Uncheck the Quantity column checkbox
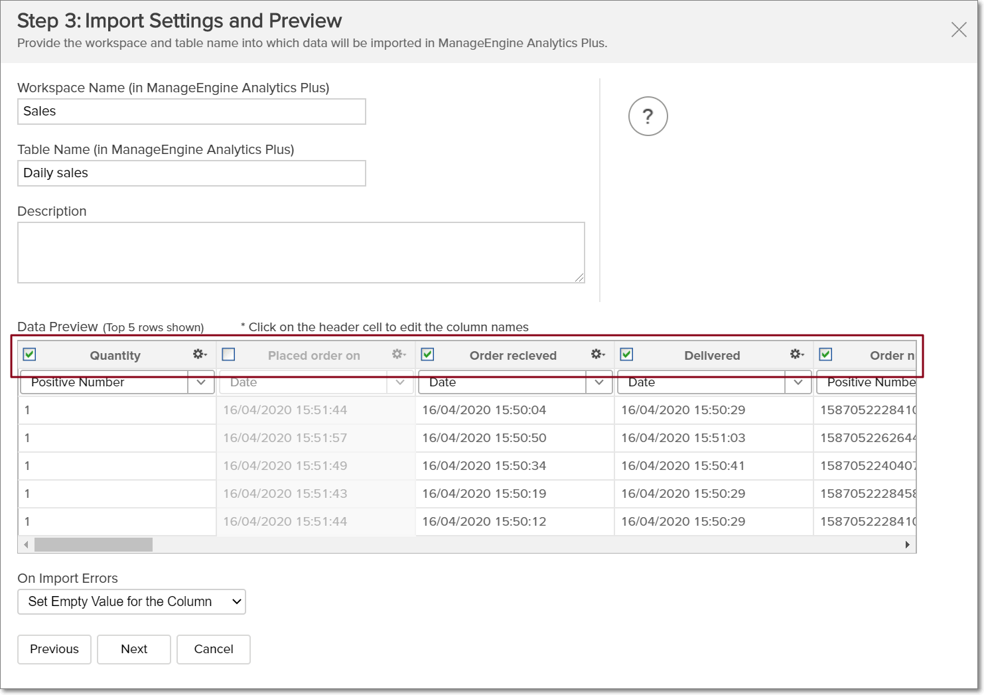984x695 pixels. click(30, 354)
